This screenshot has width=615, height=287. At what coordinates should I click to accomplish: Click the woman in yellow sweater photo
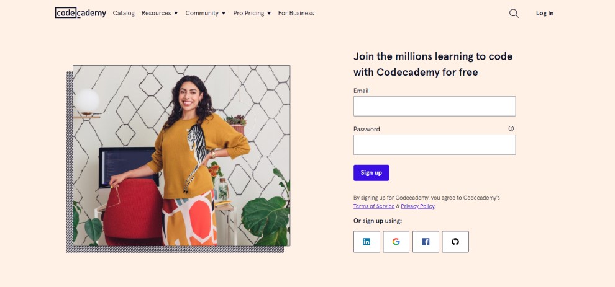(181, 156)
